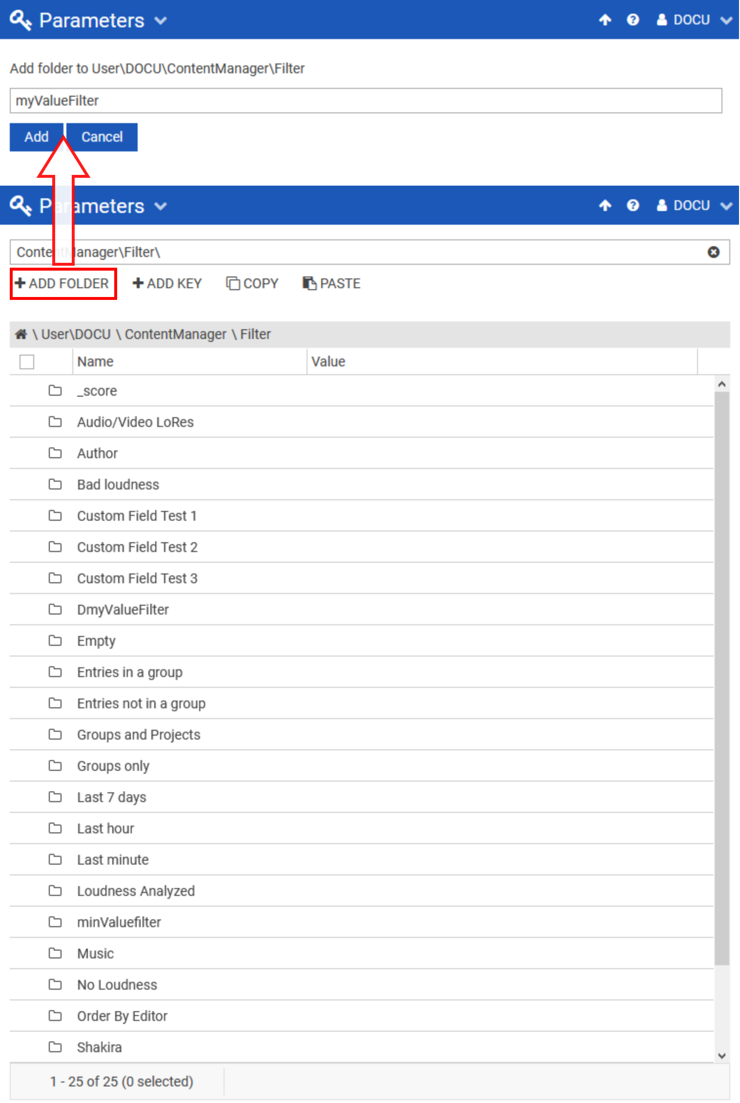740x1103 pixels.
Task: Open folder icon next to Music
Action: coord(55,953)
